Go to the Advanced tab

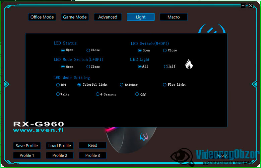point(108,17)
